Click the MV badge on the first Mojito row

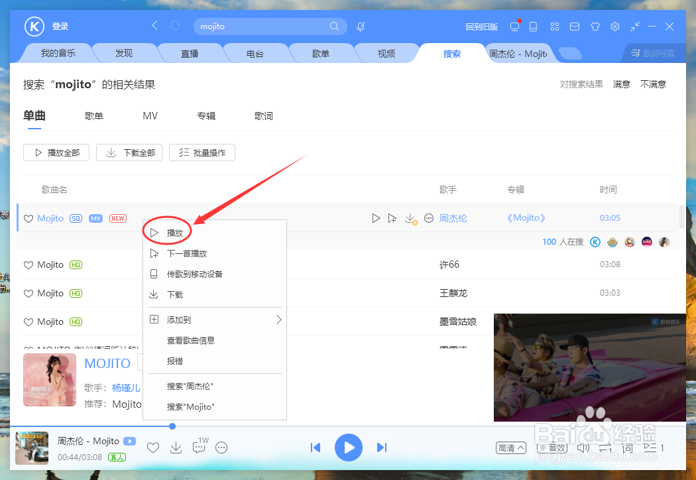click(96, 219)
